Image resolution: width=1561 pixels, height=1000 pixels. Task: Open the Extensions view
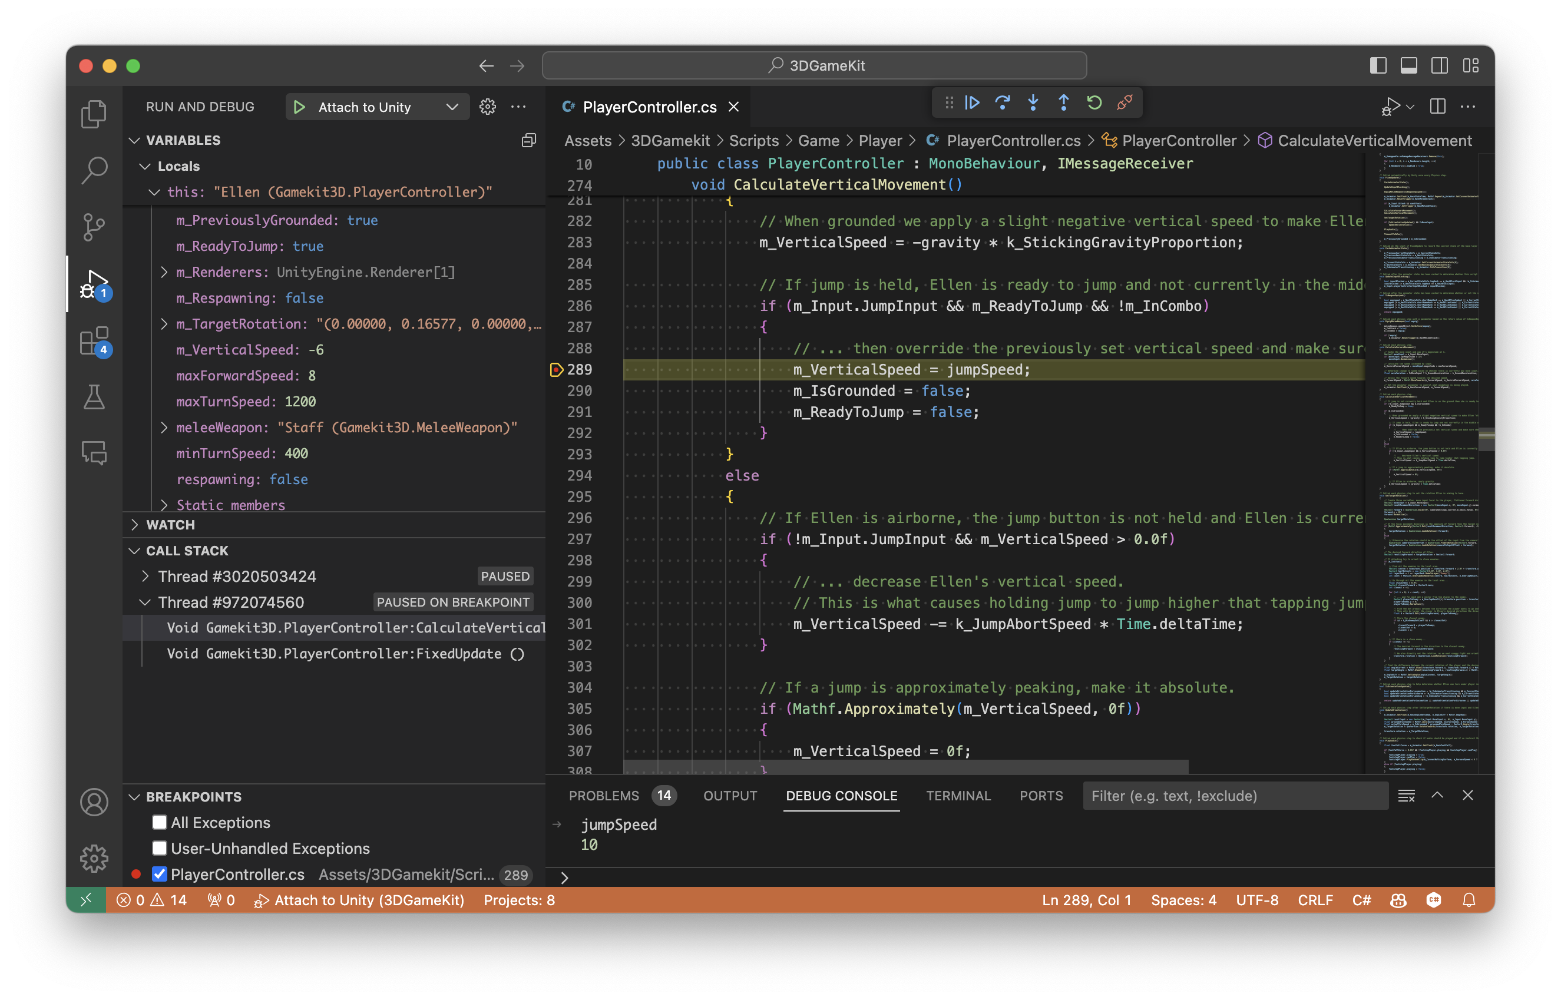(94, 342)
